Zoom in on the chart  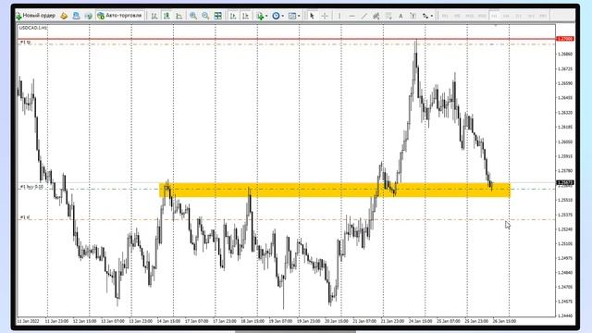point(193,16)
